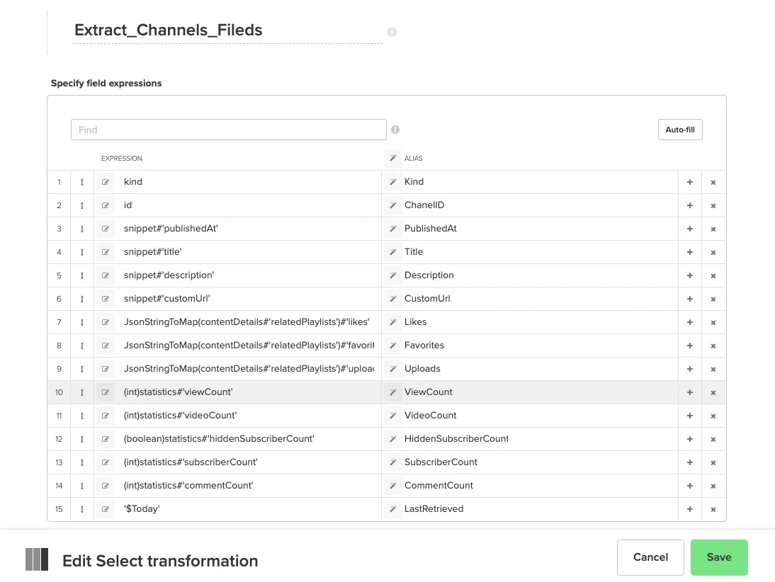Add a new row below SubscriberCount

(x=689, y=462)
